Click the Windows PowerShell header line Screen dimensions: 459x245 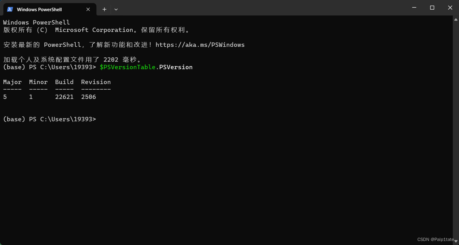point(37,22)
